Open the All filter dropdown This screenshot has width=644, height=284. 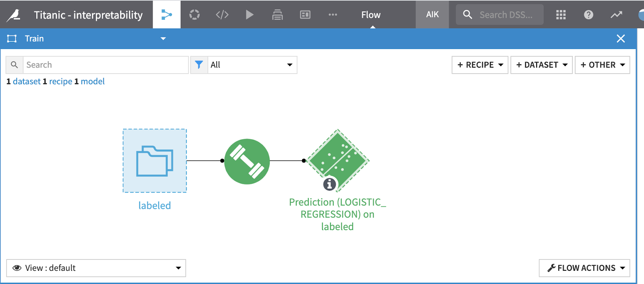252,65
